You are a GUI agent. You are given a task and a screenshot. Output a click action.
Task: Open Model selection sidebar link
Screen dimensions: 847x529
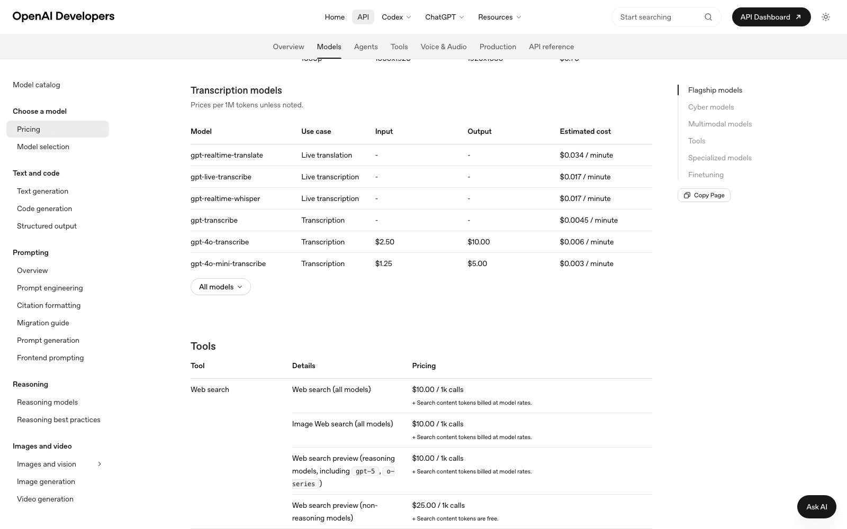[43, 147]
